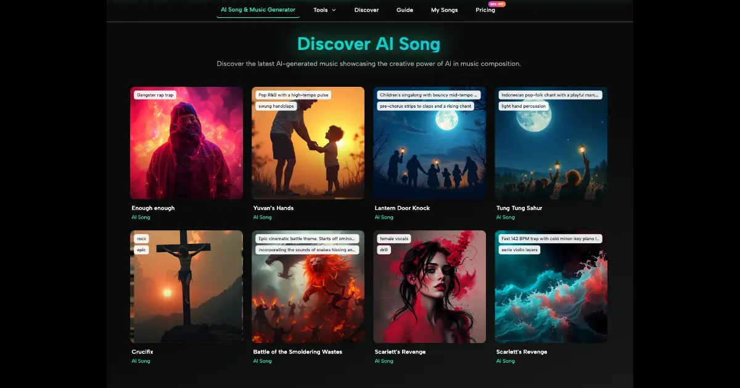Click 'AI Song' label under Lantern Door Knock
The height and width of the screenshot is (388, 740).
click(384, 217)
